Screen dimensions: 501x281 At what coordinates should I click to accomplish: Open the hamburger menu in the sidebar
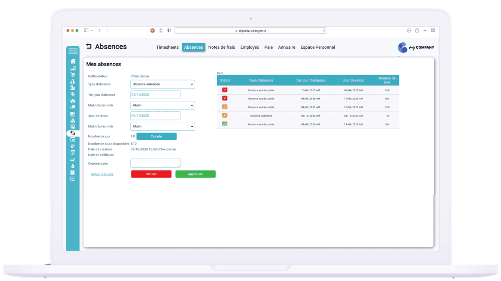pos(73,51)
